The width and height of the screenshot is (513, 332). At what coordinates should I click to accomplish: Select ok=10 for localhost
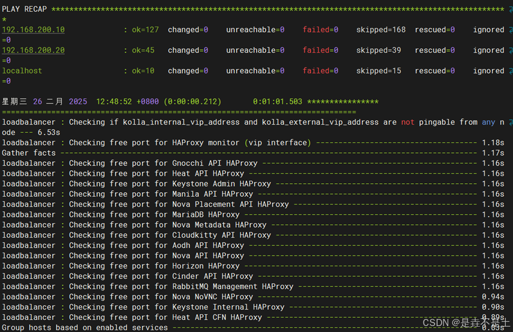coord(143,71)
